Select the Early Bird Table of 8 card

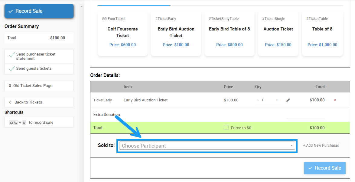tap(229, 34)
